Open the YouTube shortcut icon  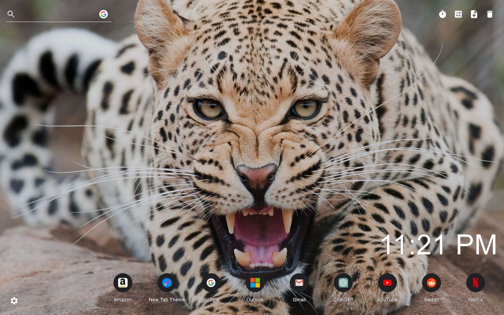point(387,283)
